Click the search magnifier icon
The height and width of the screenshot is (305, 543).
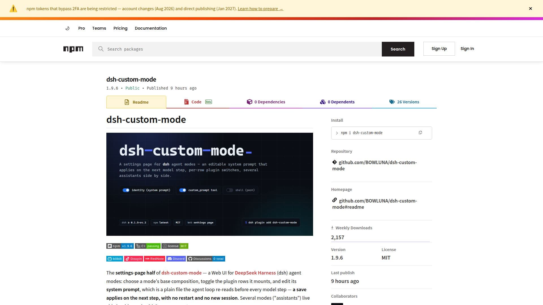point(101,49)
